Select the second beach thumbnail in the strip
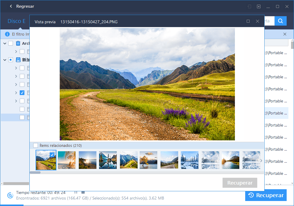This screenshot has width=294, height=206. click(66, 160)
